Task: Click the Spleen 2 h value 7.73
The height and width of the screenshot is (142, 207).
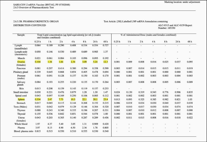Action: 61,99
